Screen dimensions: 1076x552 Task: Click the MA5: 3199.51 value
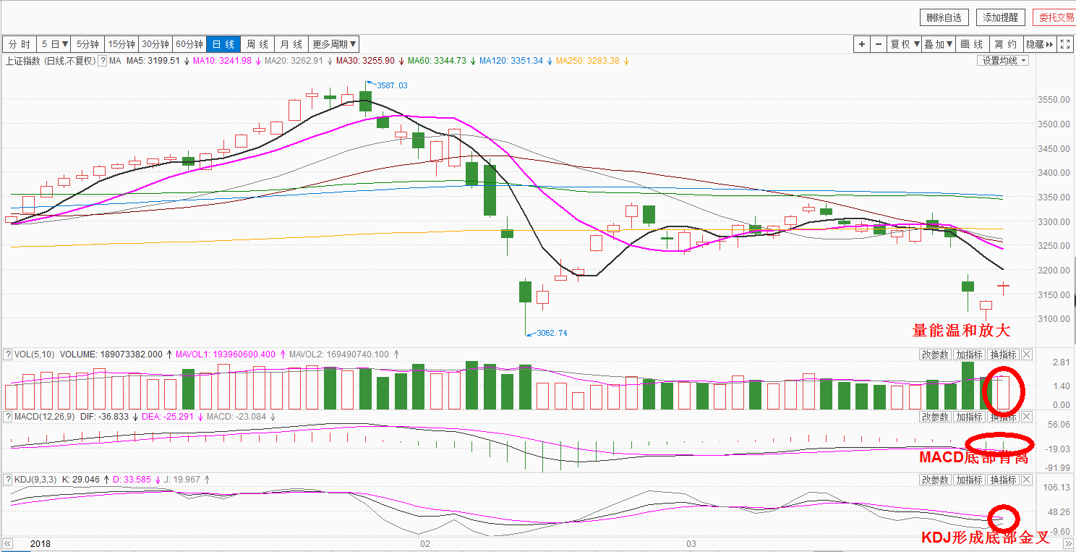(x=153, y=61)
